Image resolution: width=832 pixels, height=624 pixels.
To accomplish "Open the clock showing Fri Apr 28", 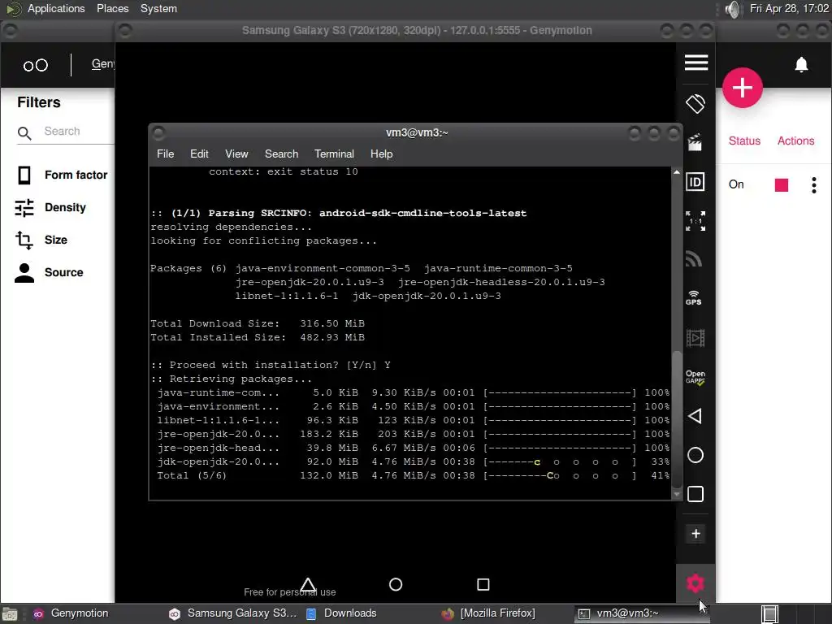I will click(x=788, y=8).
